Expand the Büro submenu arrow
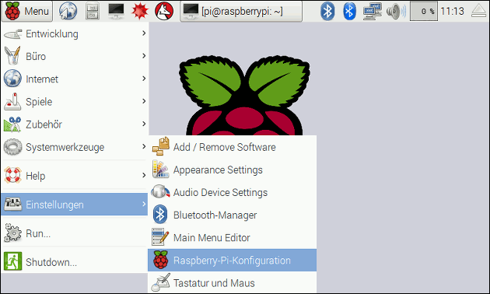This screenshot has width=490, height=294. [144, 56]
